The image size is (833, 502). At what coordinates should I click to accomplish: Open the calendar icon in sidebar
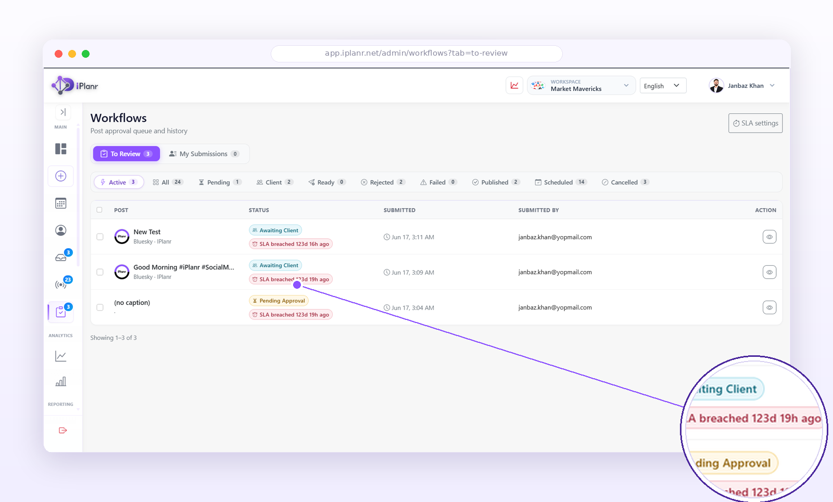61,203
